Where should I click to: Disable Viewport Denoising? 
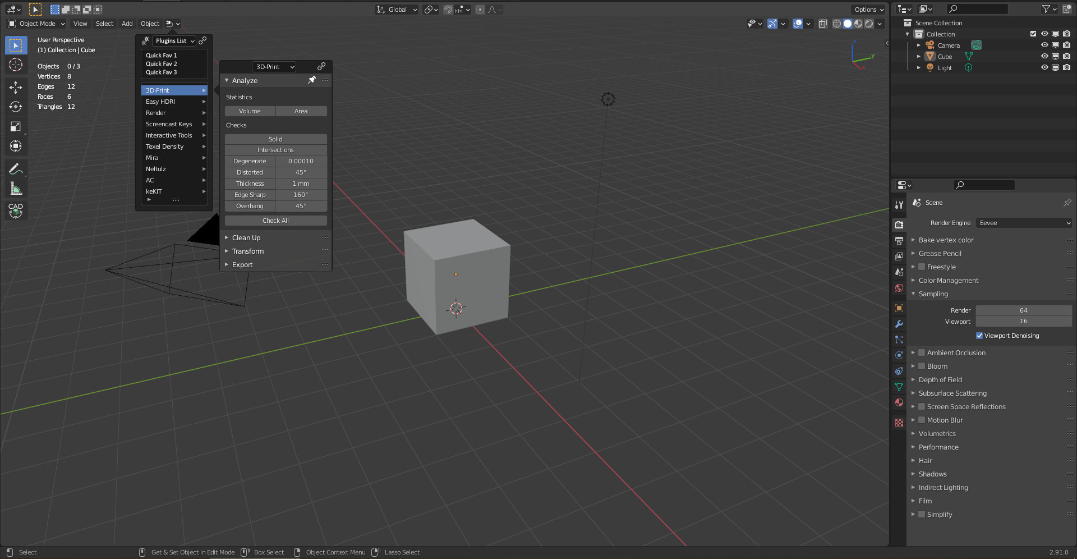979,335
